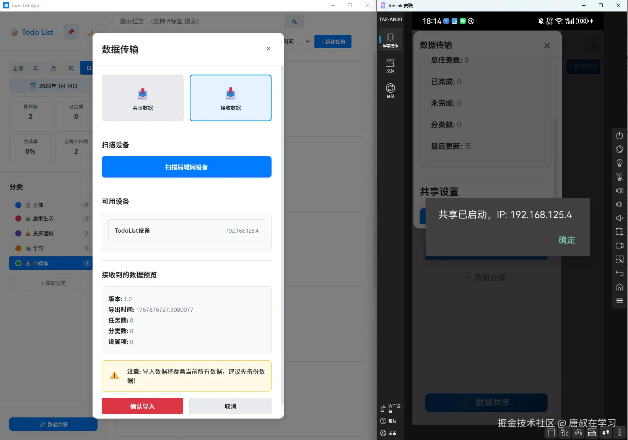This screenshot has height=440, width=628.
Task: Click the red 确认导入 import button
Action: click(x=142, y=406)
